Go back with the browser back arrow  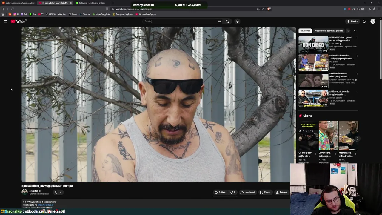tap(3, 9)
